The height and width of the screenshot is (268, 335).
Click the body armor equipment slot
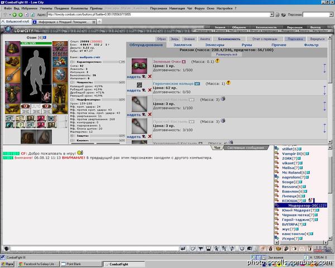tap(13, 93)
